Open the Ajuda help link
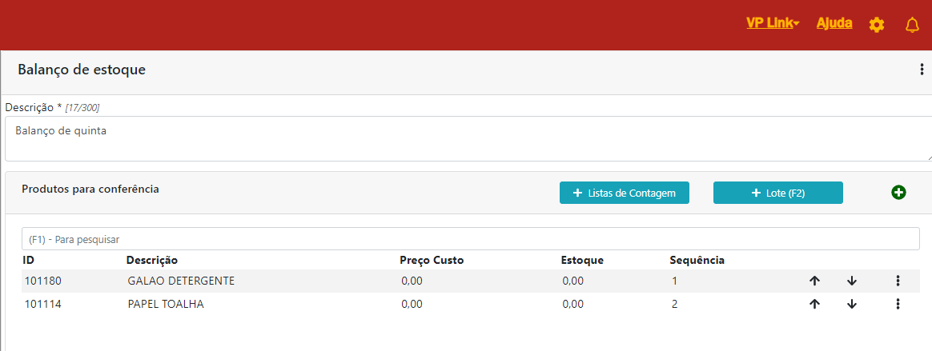The image size is (932, 351). tap(834, 23)
